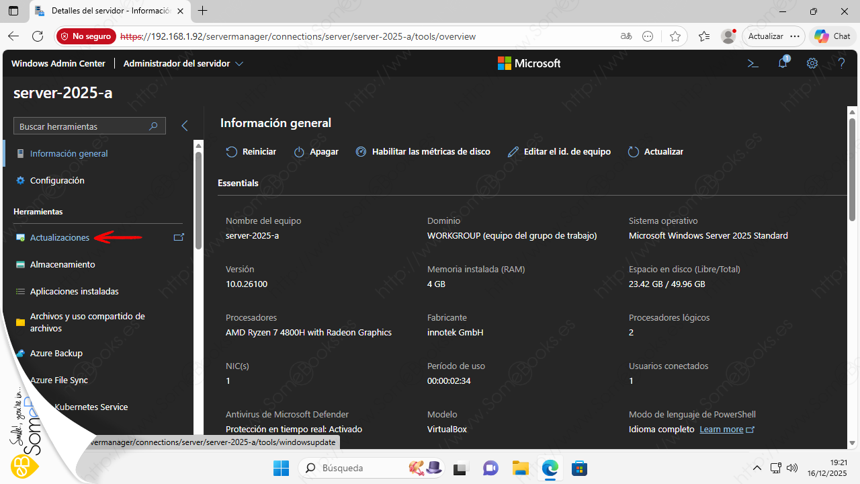Add this page to favorites star
The image size is (860, 484).
[675, 36]
